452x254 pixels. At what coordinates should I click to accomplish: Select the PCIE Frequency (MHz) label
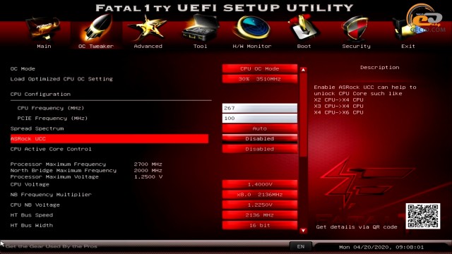[52, 118]
